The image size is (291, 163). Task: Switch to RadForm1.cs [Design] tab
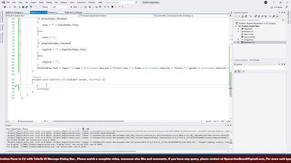[73, 12]
